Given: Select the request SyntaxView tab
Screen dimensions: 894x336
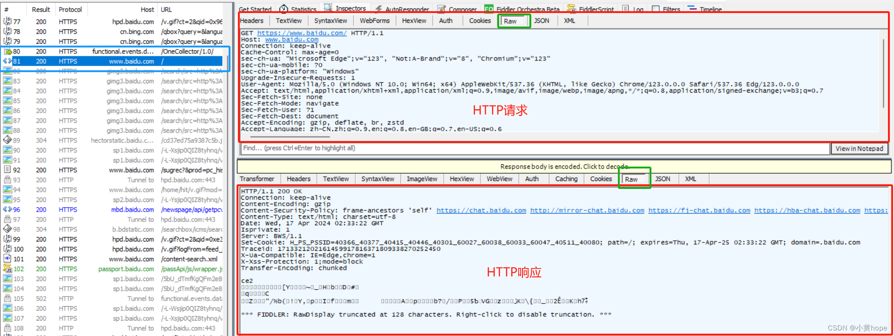Looking at the screenshot, I should tap(331, 20).
